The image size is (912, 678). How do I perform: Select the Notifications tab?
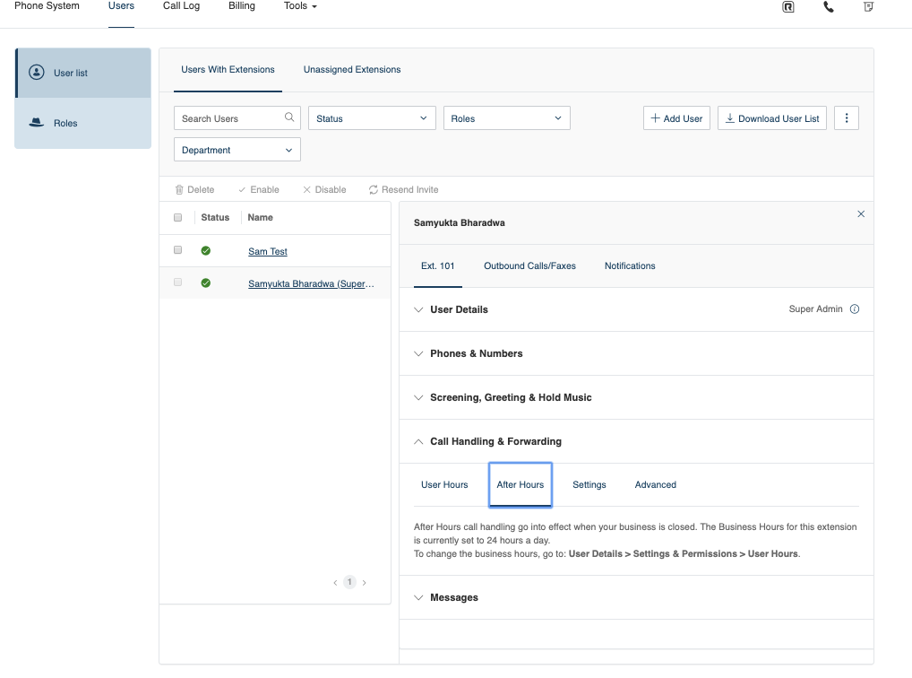coord(629,265)
